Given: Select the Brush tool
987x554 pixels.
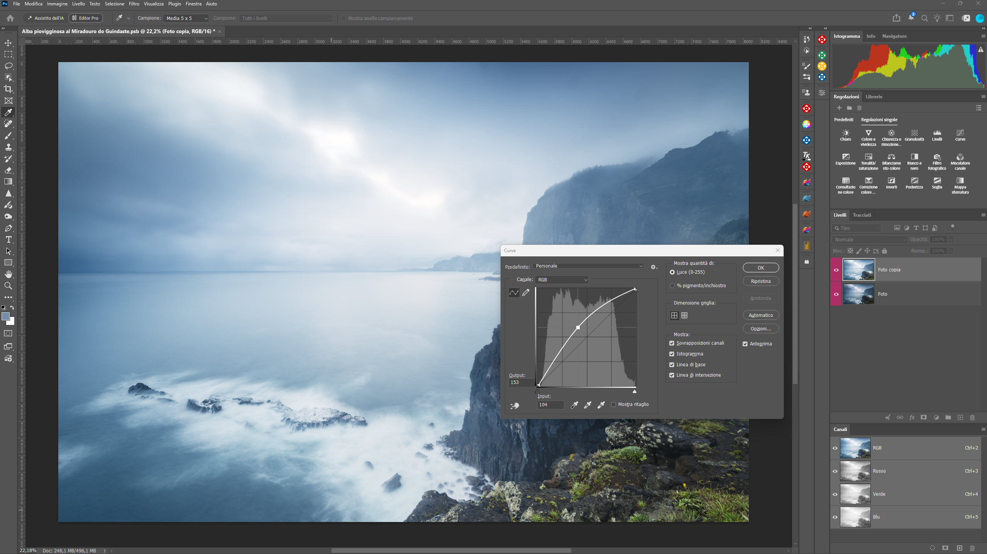Looking at the screenshot, I should pos(8,135).
